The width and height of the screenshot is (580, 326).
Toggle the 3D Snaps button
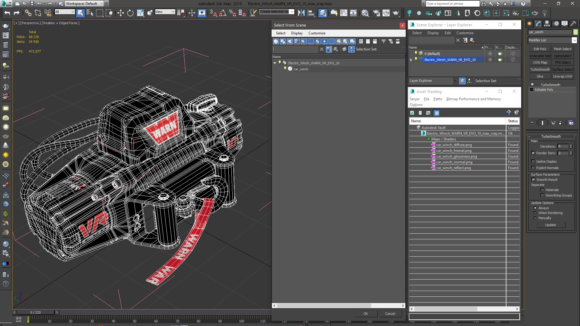pyautogui.click(x=213, y=13)
